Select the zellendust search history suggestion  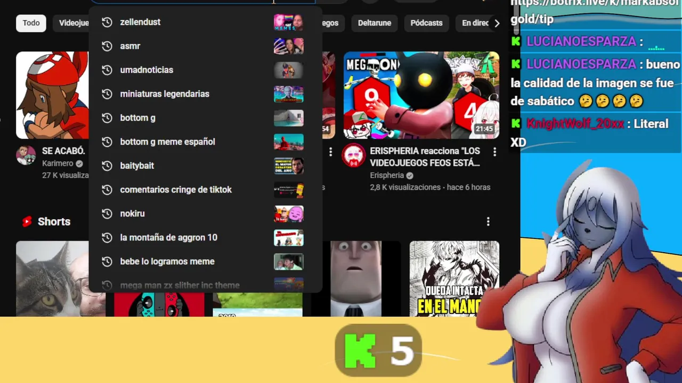pyautogui.click(x=205, y=22)
